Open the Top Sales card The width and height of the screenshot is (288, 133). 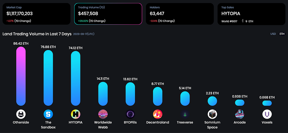click(251, 14)
